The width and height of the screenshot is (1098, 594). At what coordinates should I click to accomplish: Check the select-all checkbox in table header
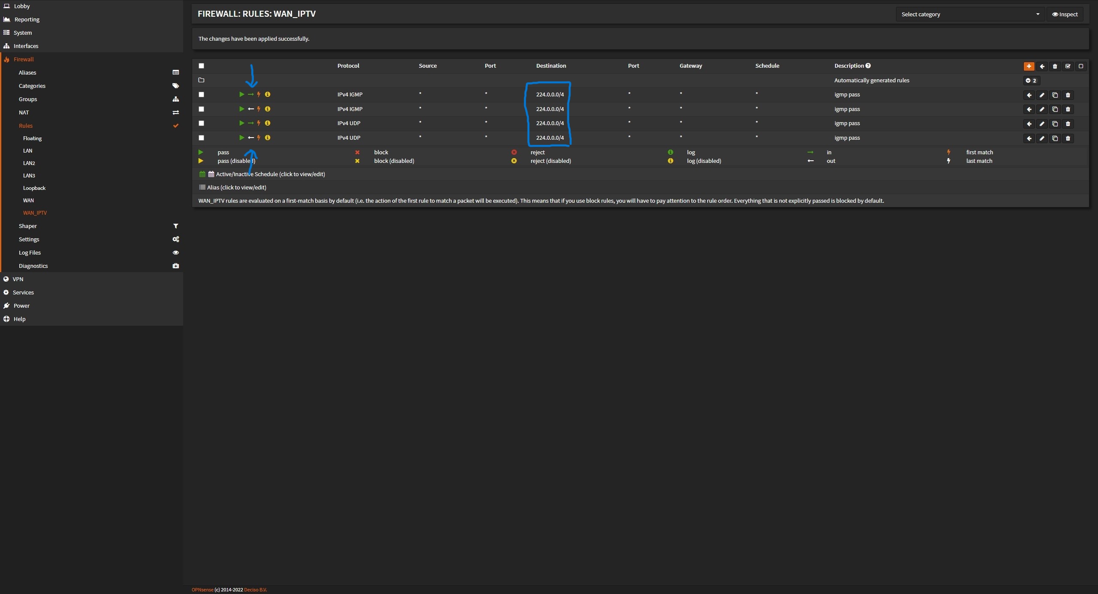[201, 66]
